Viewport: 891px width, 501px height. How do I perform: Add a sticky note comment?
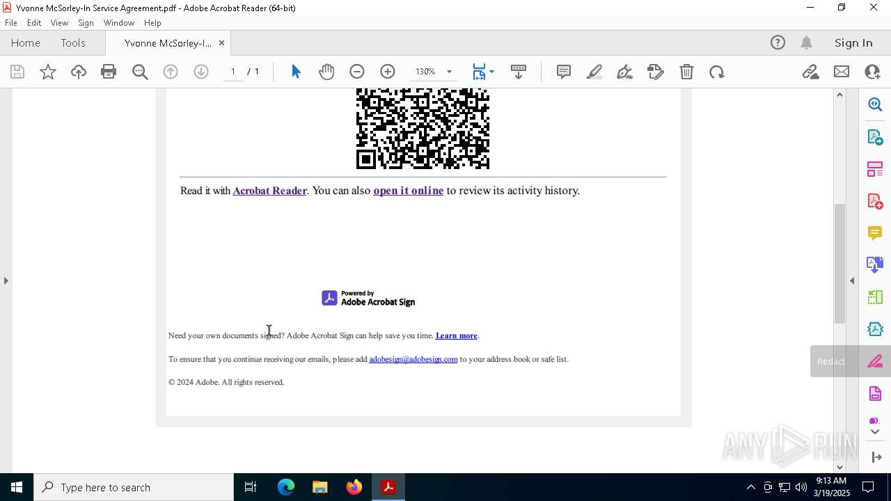564,72
